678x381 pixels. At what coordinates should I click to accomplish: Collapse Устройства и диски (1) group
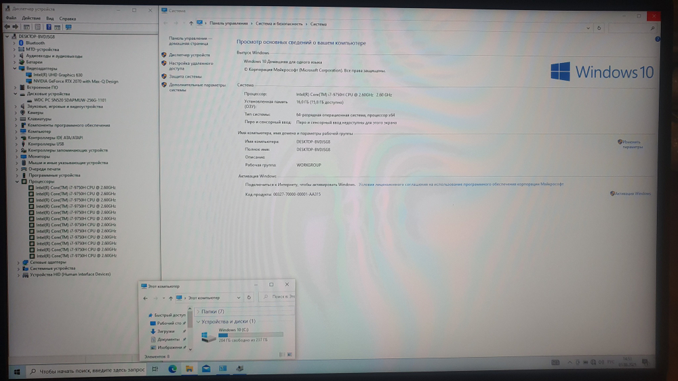coord(199,321)
